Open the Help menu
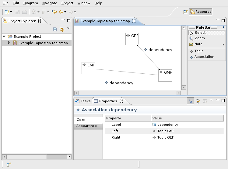The height and width of the screenshot is (169, 228). click(98, 3)
